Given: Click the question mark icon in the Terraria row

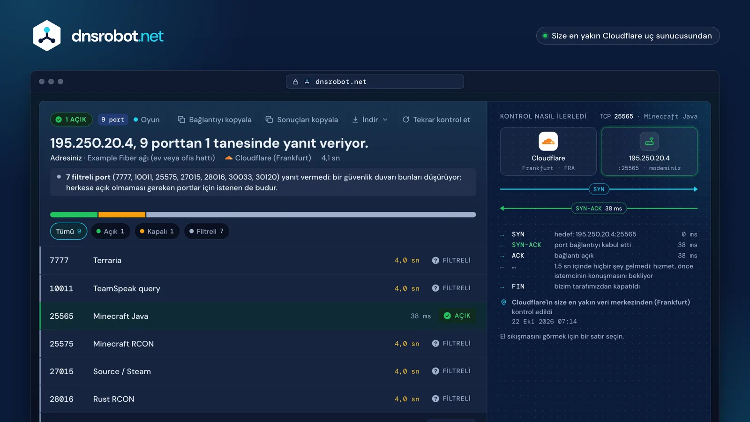Looking at the screenshot, I should pyautogui.click(x=435, y=260).
